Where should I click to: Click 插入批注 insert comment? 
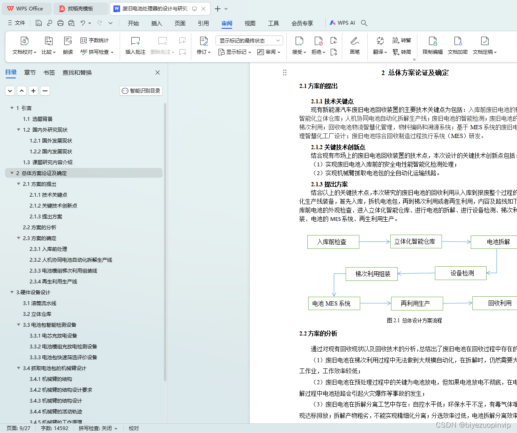(x=136, y=45)
